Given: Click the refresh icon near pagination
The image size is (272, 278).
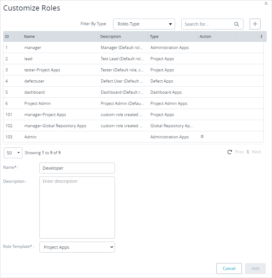Looking at the screenshot, I should coord(230,152).
